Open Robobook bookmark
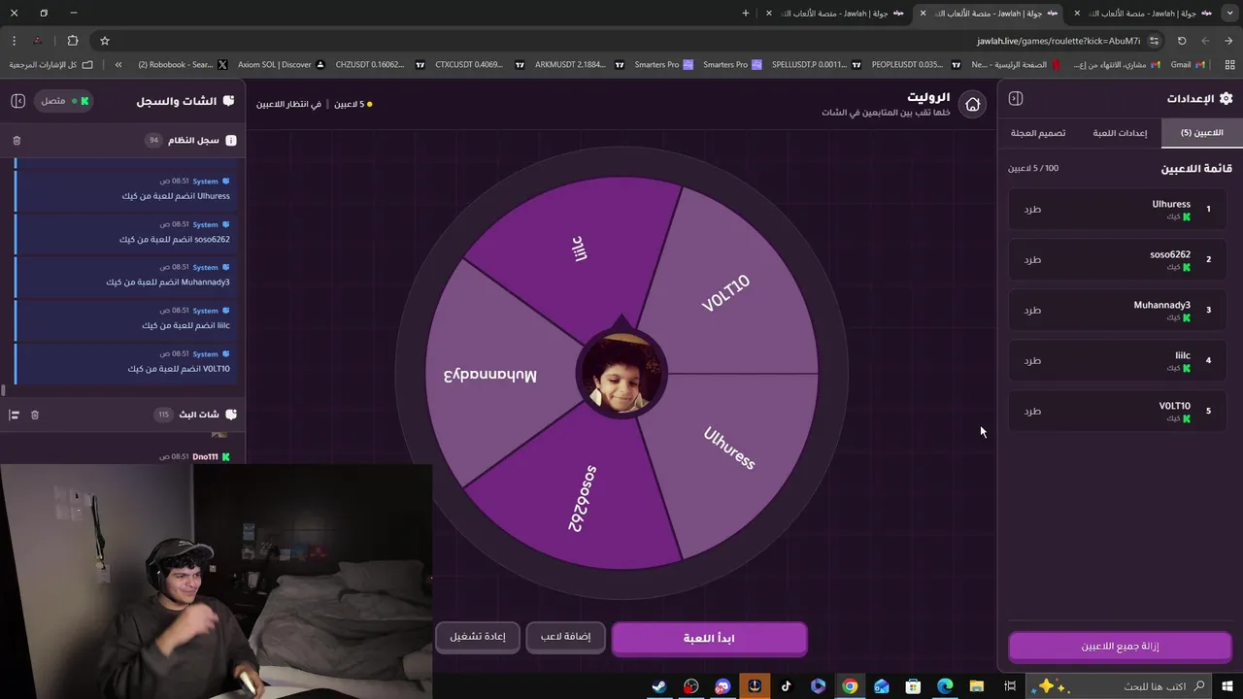 (x=182, y=65)
